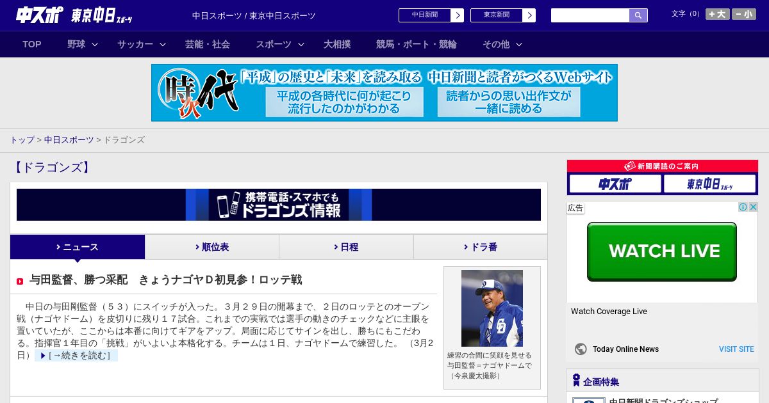
Task: Expand the スポーツ menu chevron
Action: [301, 44]
